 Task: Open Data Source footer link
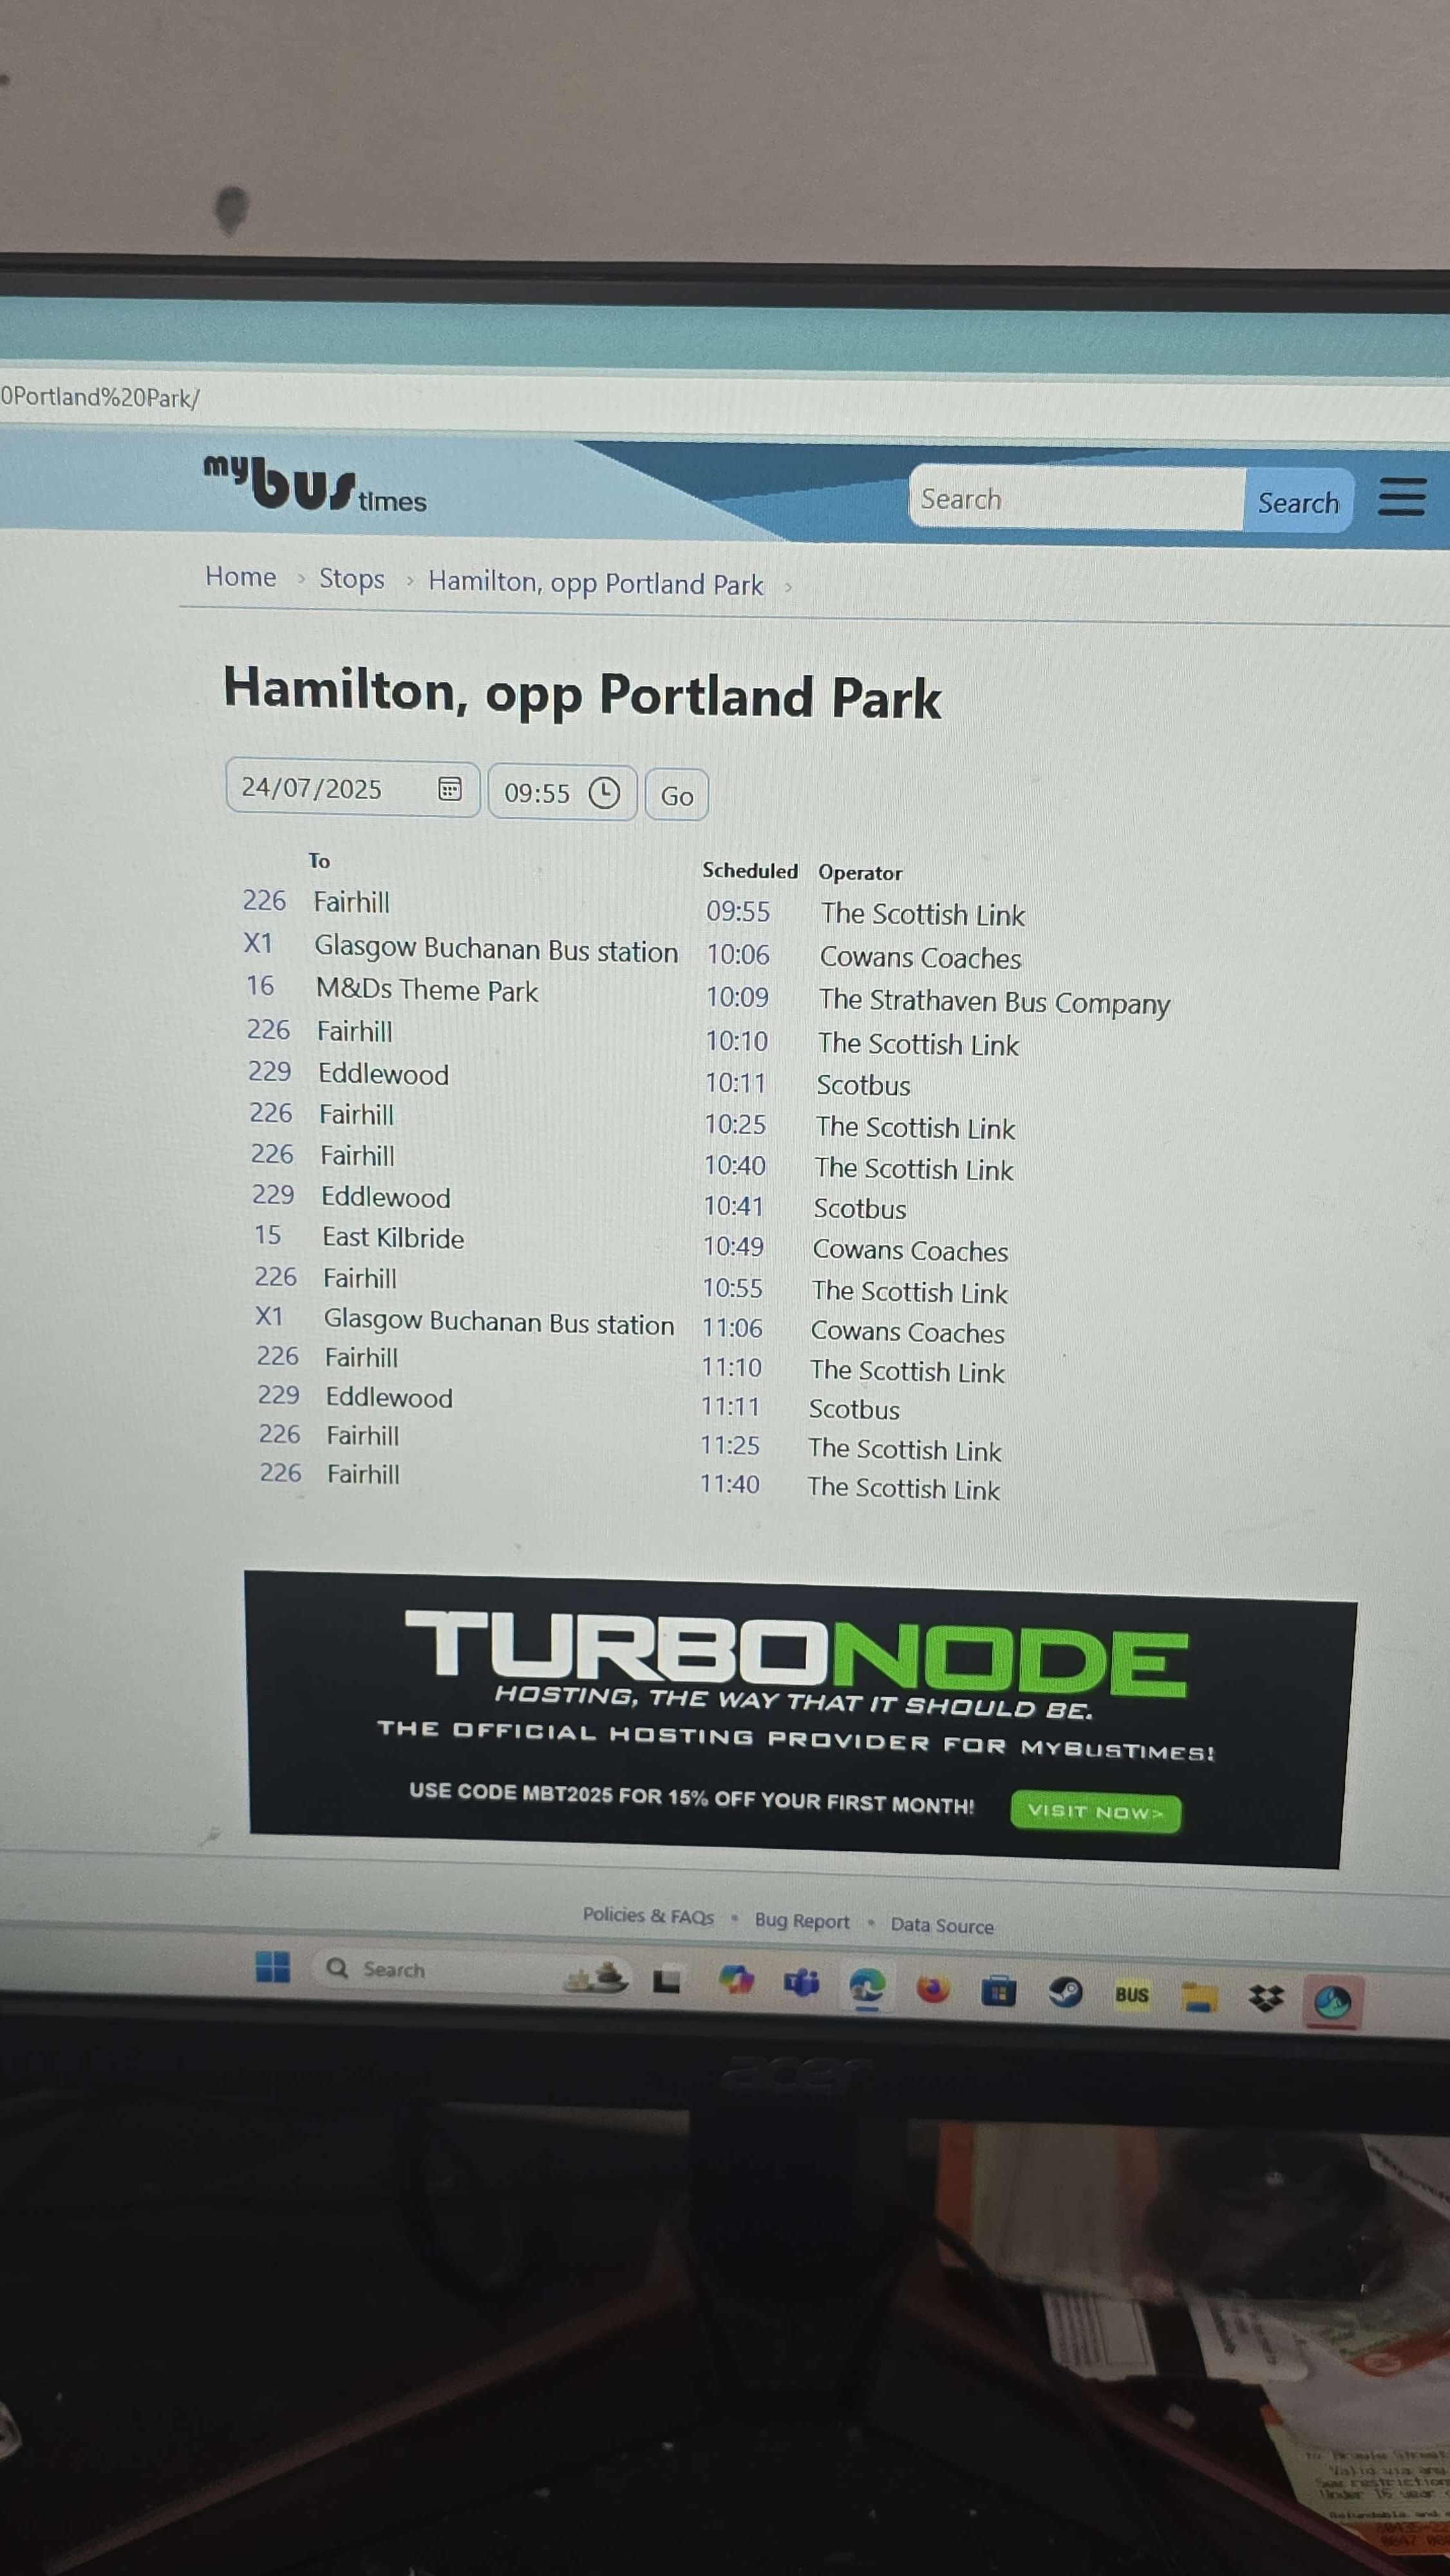point(942,1925)
